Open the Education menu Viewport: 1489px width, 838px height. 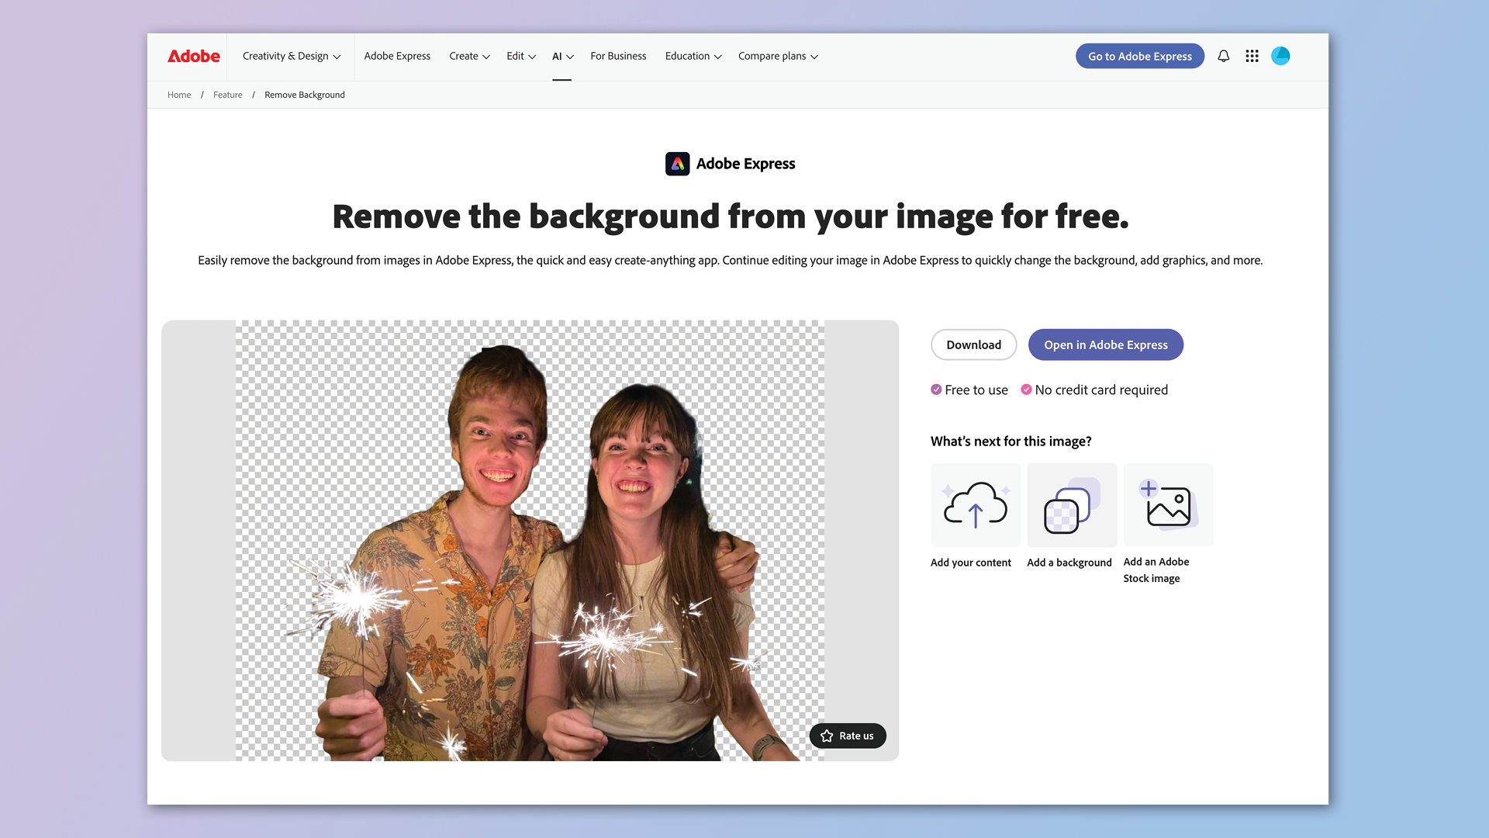pos(692,56)
